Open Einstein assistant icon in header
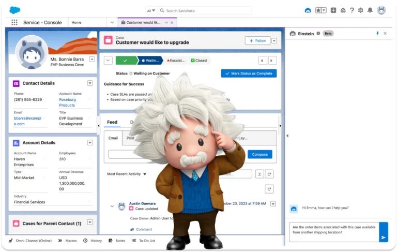 point(308,10)
